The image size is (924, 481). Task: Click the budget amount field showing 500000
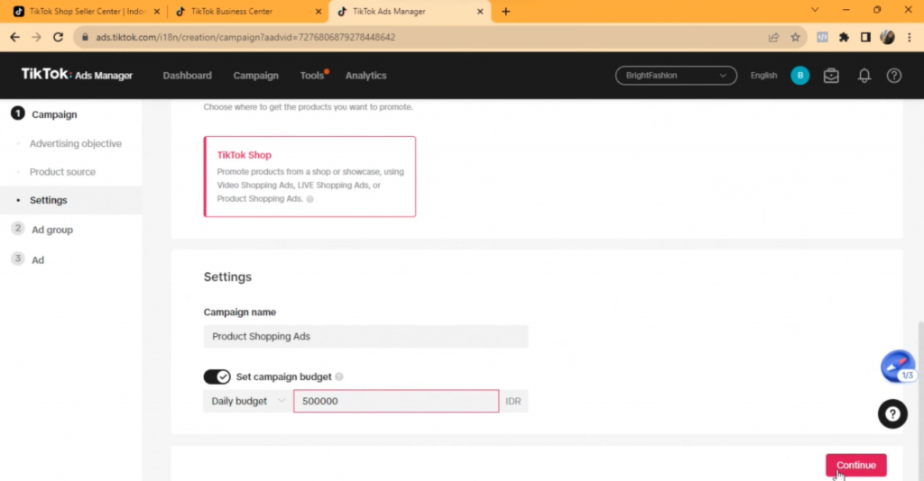click(395, 401)
